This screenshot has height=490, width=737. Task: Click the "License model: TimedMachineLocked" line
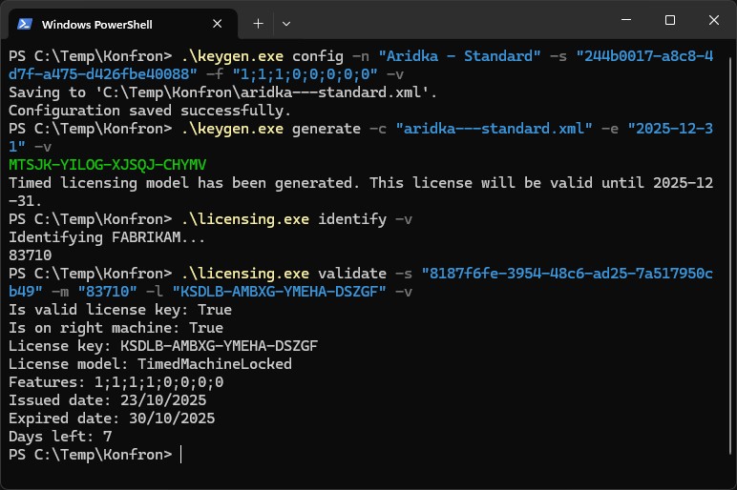[150, 364]
